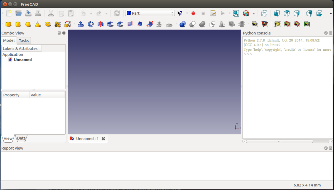Add a Sphere primitive
This screenshot has height=190, width=334.
pos(28,24)
